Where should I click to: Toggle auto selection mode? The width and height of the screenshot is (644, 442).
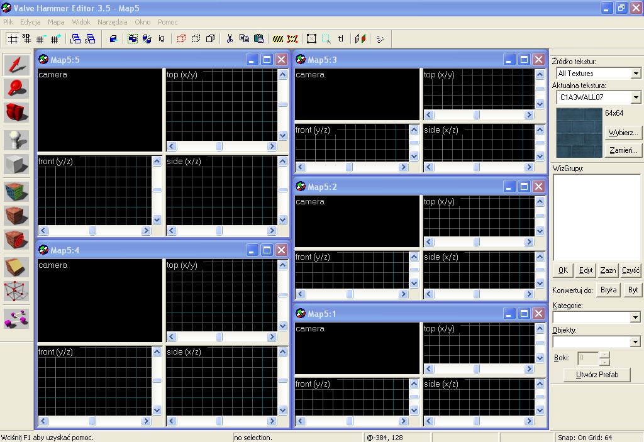point(326,39)
